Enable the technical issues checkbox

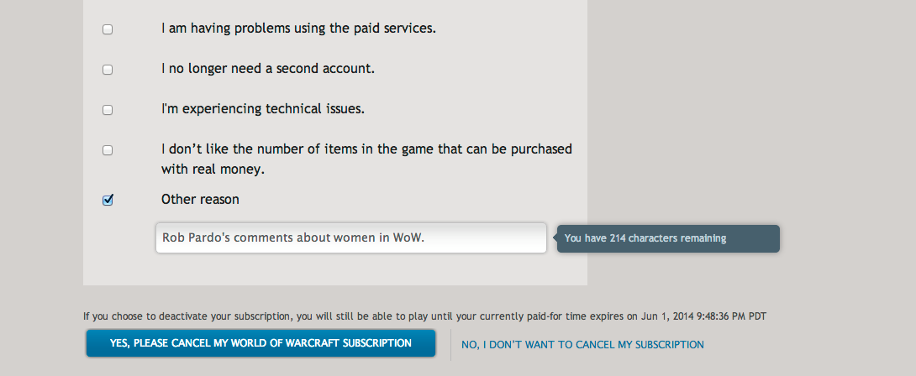click(108, 110)
